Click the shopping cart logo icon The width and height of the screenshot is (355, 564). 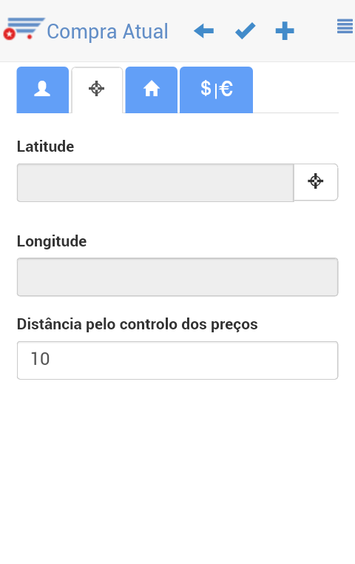click(24, 29)
